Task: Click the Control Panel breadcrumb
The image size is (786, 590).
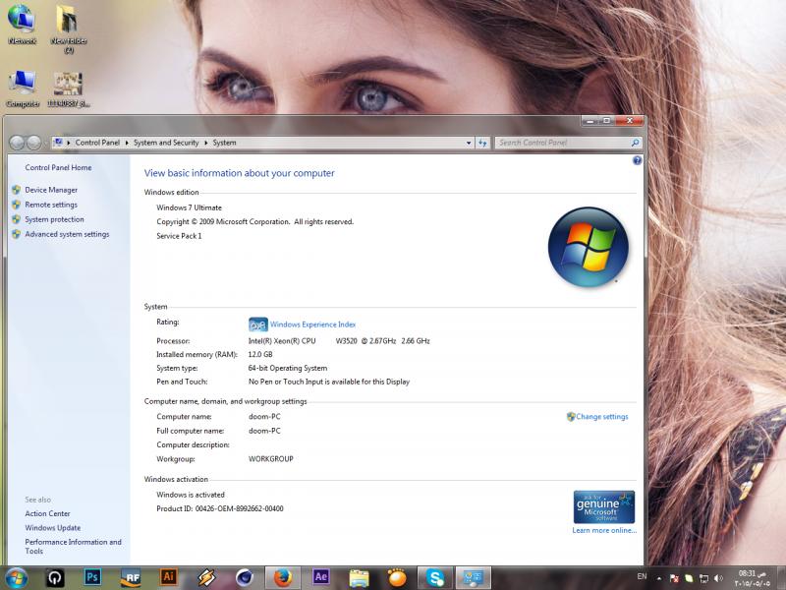Action: (97, 143)
